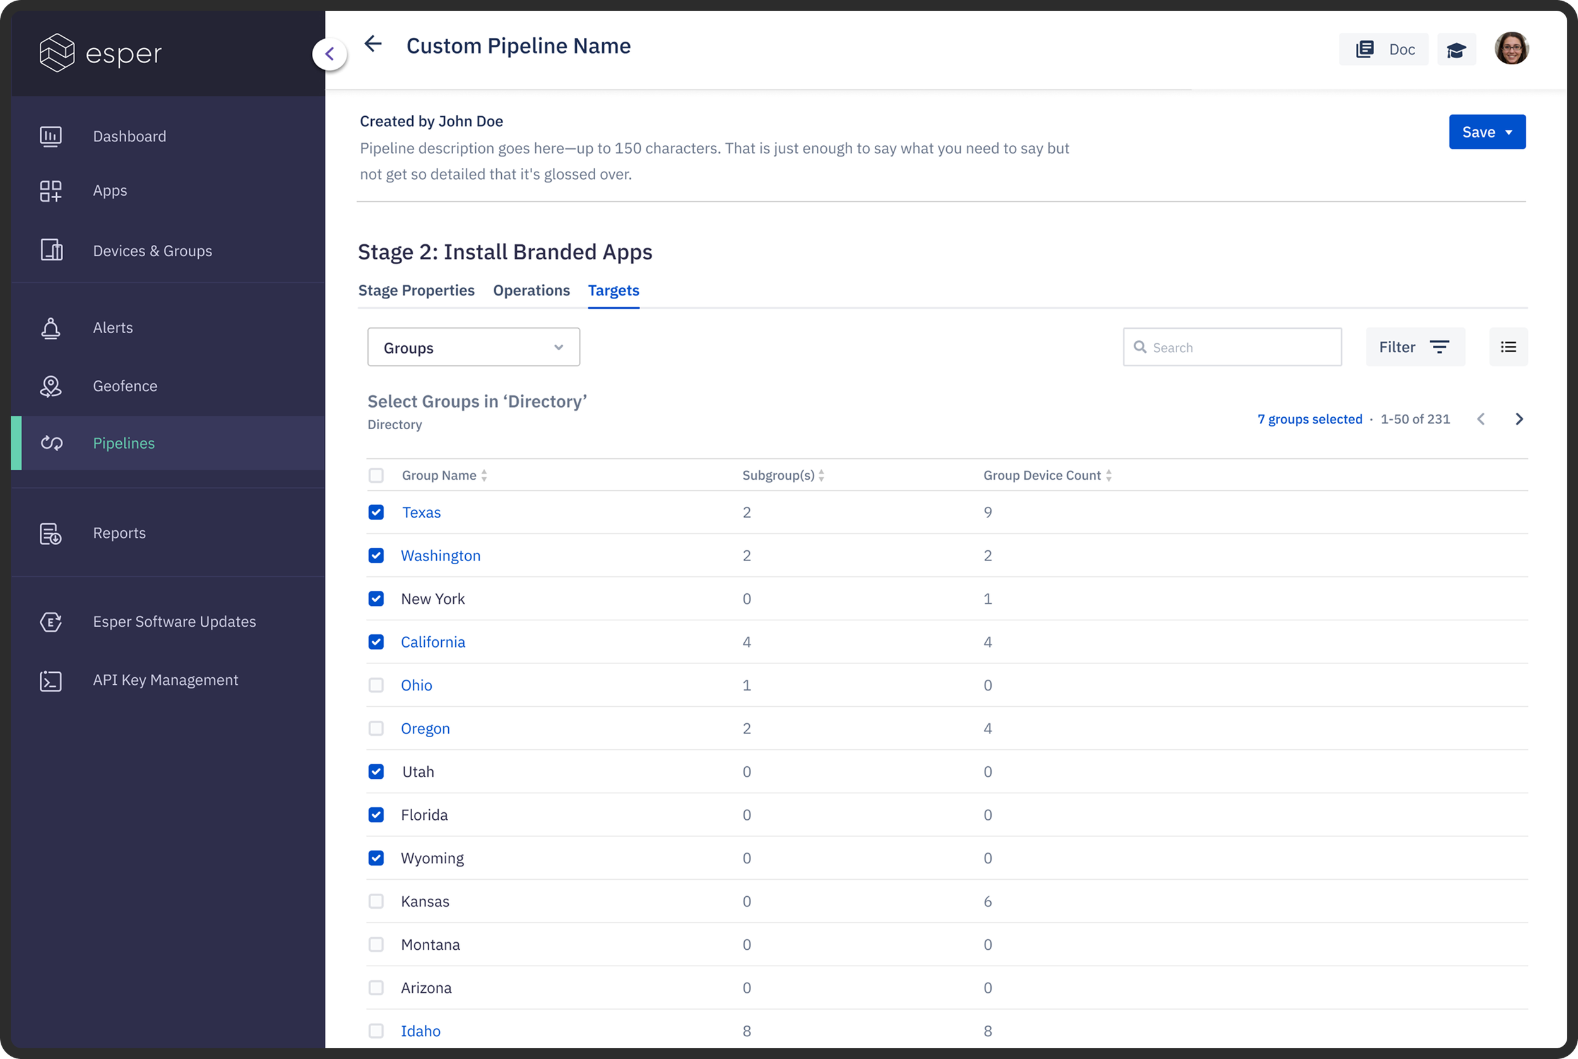
Task: Open the Groups dropdown selector
Action: point(473,348)
